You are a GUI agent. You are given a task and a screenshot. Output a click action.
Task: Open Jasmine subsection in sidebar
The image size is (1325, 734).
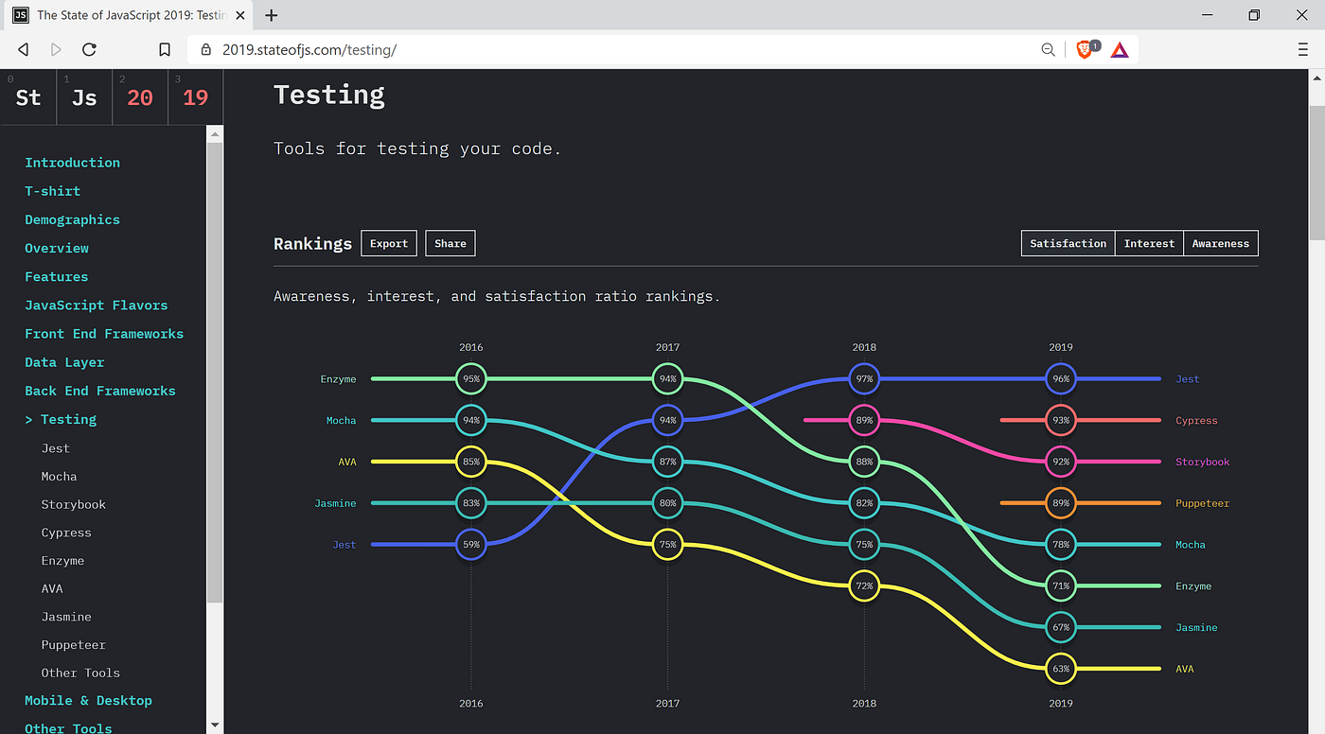pos(66,617)
